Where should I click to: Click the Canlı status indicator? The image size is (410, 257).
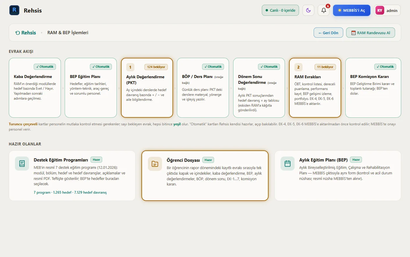280,10
